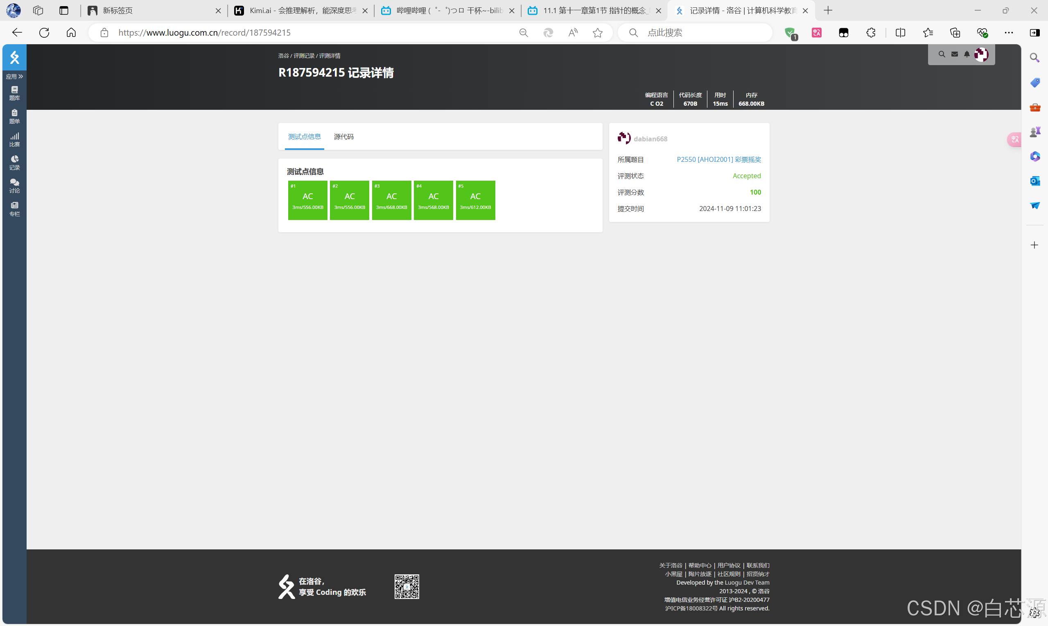This screenshot has height=626, width=1048.
Task: Open the browser Favorites dropdown
Action: (x=928, y=32)
